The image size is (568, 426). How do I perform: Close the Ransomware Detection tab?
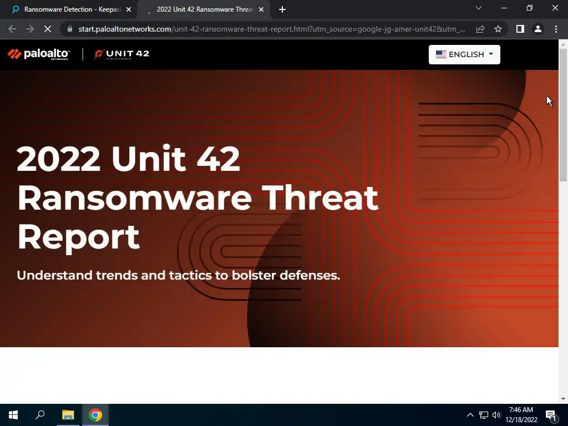[129, 10]
